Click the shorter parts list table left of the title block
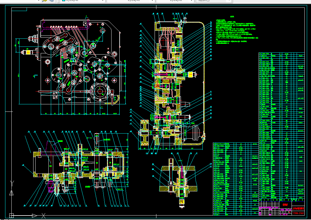The image size is (311, 220). pos(236,179)
